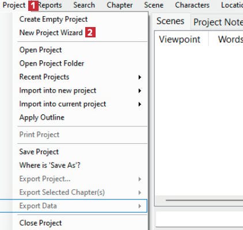This screenshot has width=243, height=230.
Task: Open the Scene menu
Action: point(154,5)
